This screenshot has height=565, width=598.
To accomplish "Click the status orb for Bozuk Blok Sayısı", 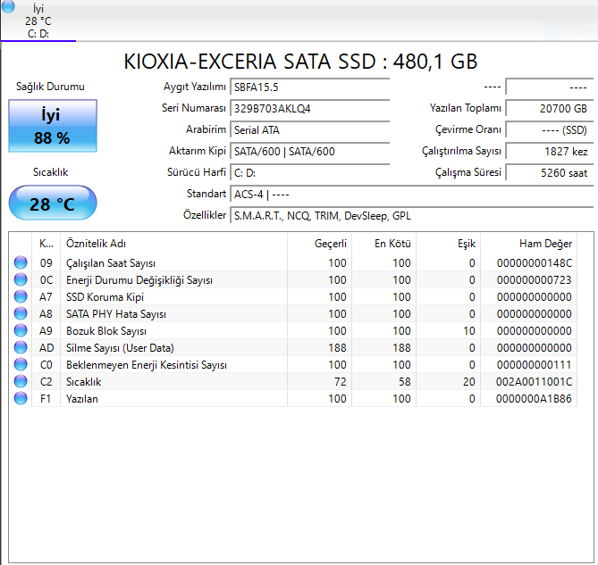I will tap(21, 330).
